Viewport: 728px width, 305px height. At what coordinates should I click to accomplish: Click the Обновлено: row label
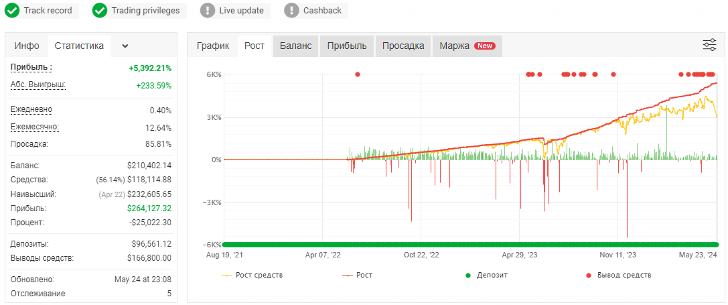[x=32, y=280]
